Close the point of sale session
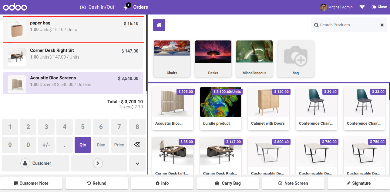Viewport: 390px width, 192px height. tap(379, 7)
